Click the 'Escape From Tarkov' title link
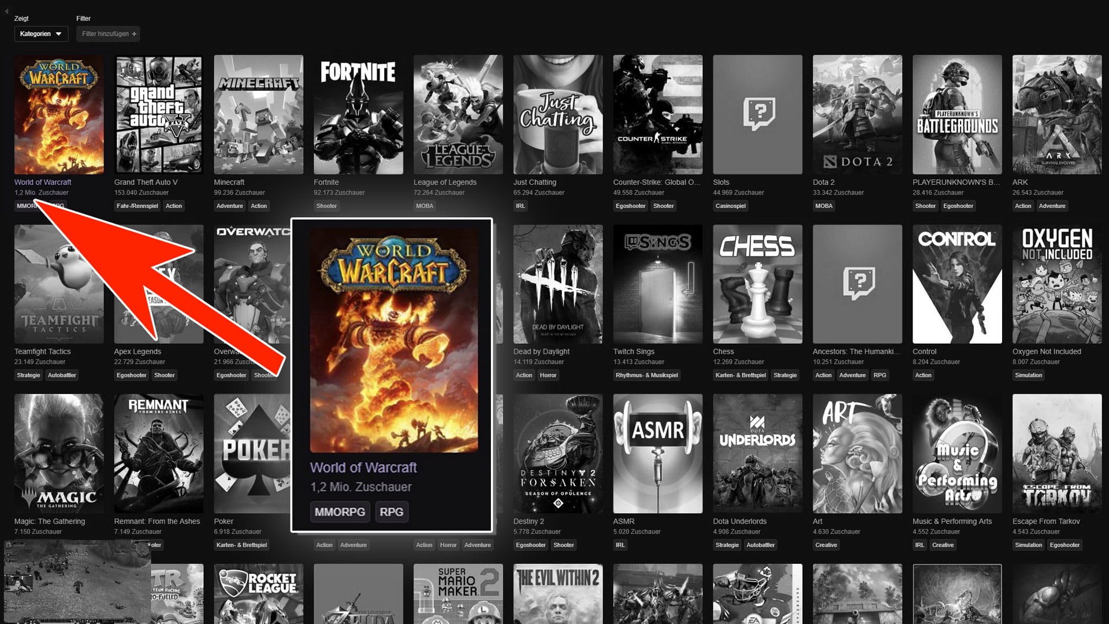1109x624 pixels. click(1046, 521)
